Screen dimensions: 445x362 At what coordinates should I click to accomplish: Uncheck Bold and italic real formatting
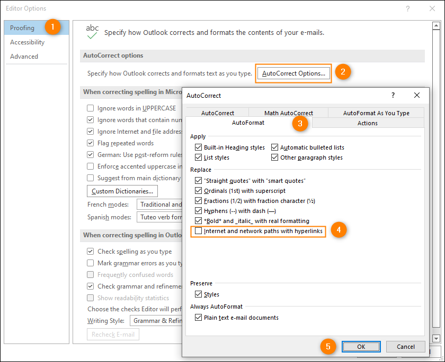[198, 220]
